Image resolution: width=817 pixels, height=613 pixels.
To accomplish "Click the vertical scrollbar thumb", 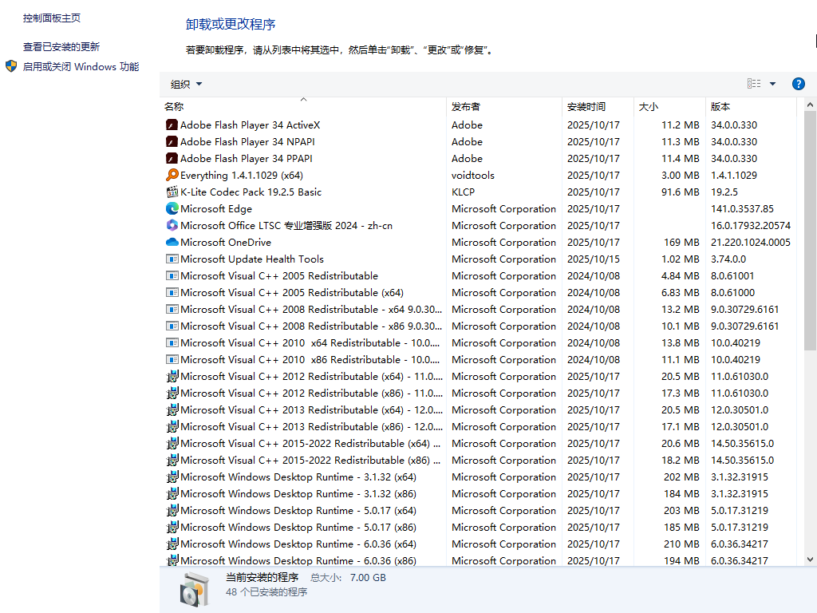I will point(810,231).
